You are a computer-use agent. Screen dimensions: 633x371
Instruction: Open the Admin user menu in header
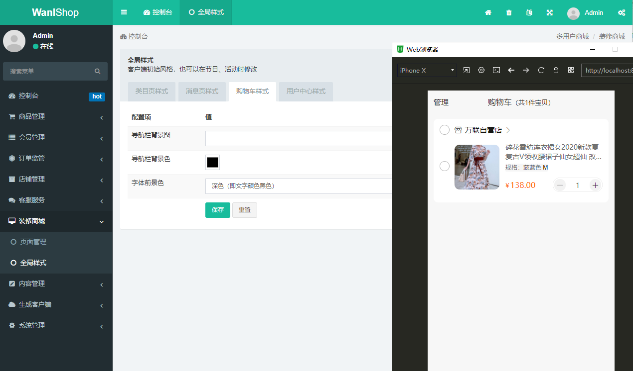point(585,13)
